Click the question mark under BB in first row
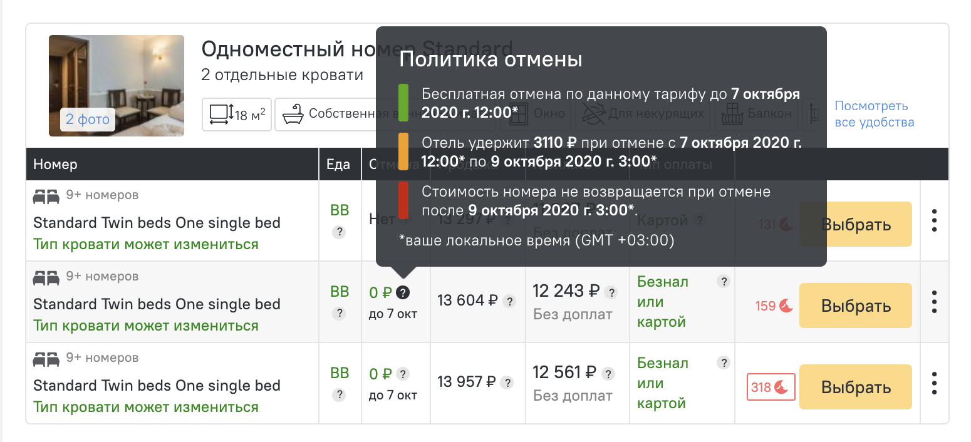The height and width of the screenshot is (442, 971). [339, 232]
